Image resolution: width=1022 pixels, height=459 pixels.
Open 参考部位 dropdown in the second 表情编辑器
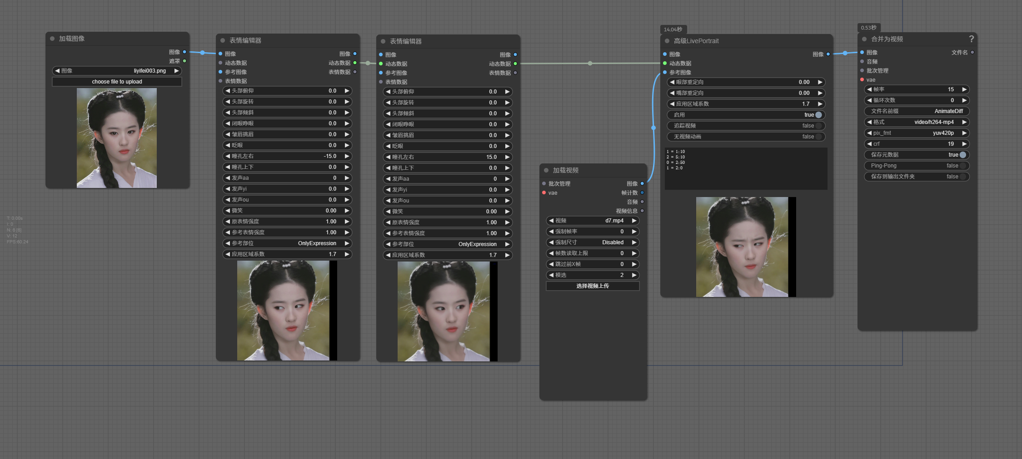pyautogui.click(x=448, y=244)
